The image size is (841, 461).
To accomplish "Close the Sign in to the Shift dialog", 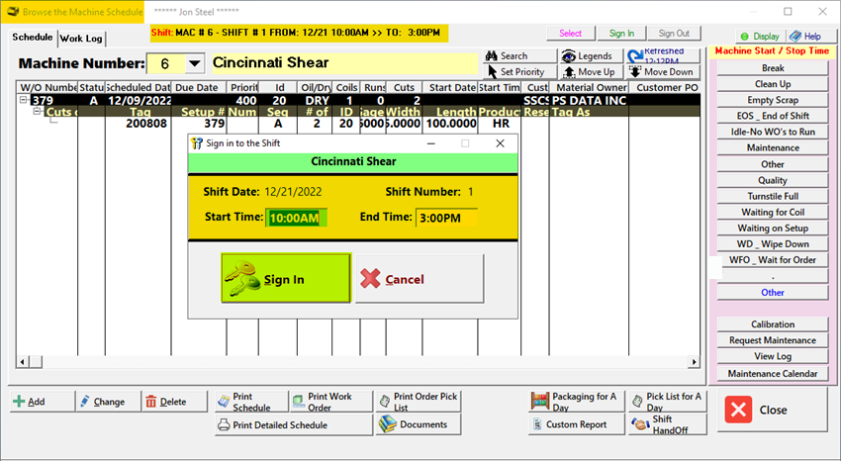I will pyautogui.click(x=500, y=143).
